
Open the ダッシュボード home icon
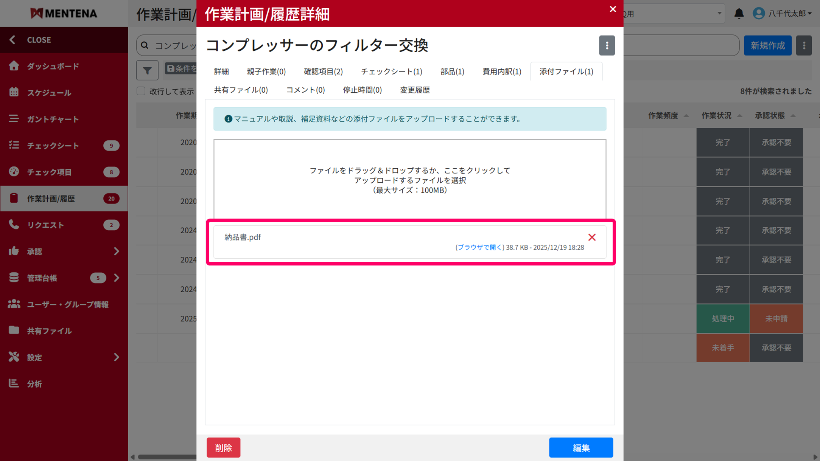[x=14, y=66]
